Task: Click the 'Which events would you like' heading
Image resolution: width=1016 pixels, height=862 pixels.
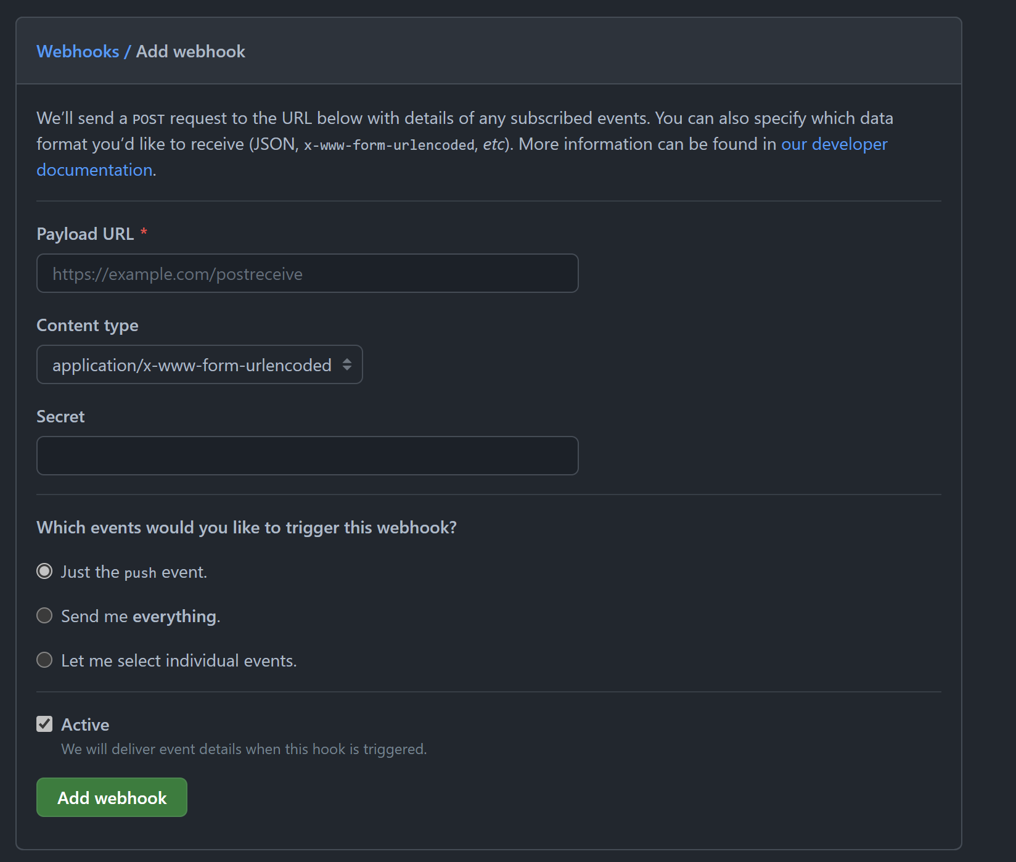Action: point(247,527)
